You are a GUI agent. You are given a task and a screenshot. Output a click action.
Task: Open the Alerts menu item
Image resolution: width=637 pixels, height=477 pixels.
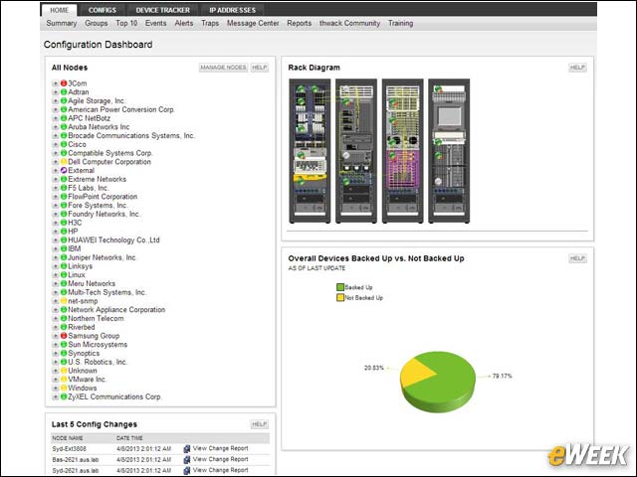click(x=184, y=23)
